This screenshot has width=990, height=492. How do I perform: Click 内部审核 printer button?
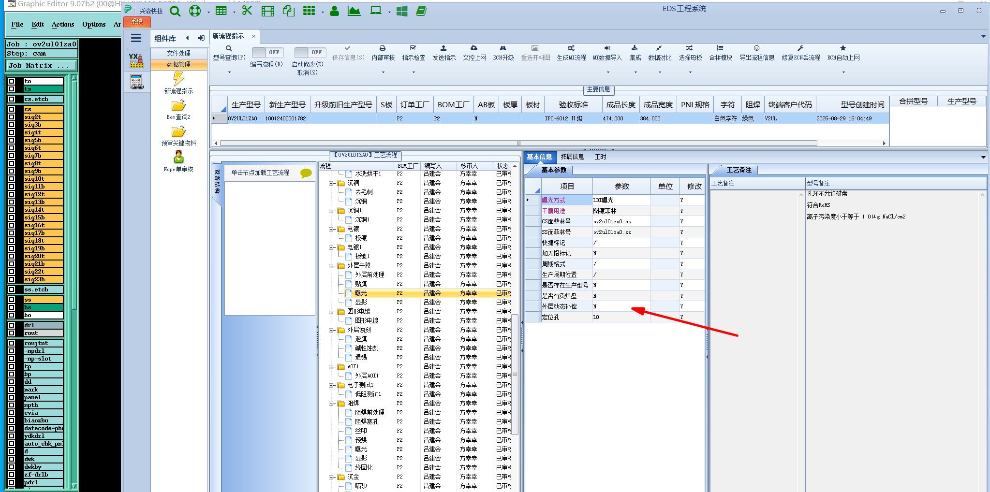pos(383,53)
